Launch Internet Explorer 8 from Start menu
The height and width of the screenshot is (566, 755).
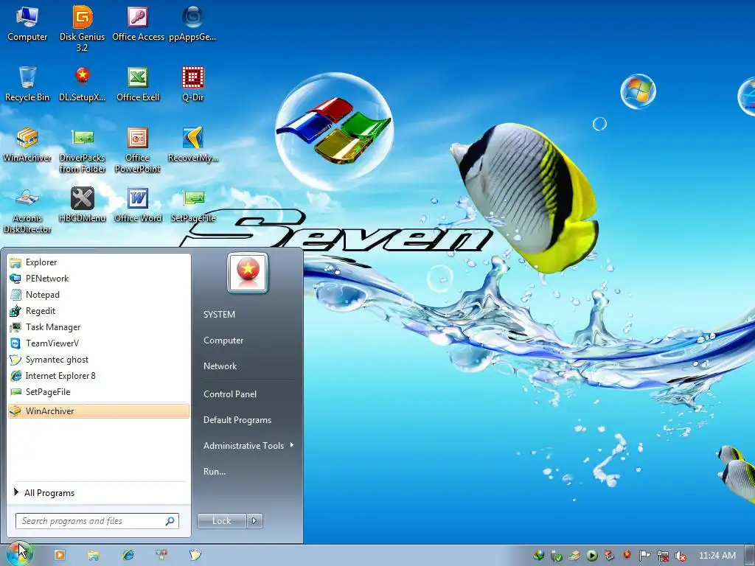[x=99, y=376]
